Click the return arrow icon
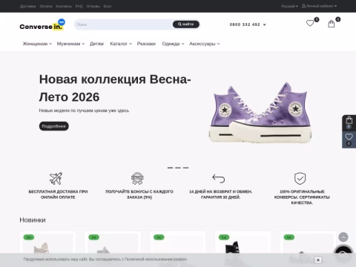Image resolution: width=356 pixels, height=267 pixels. (x=219, y=178)
